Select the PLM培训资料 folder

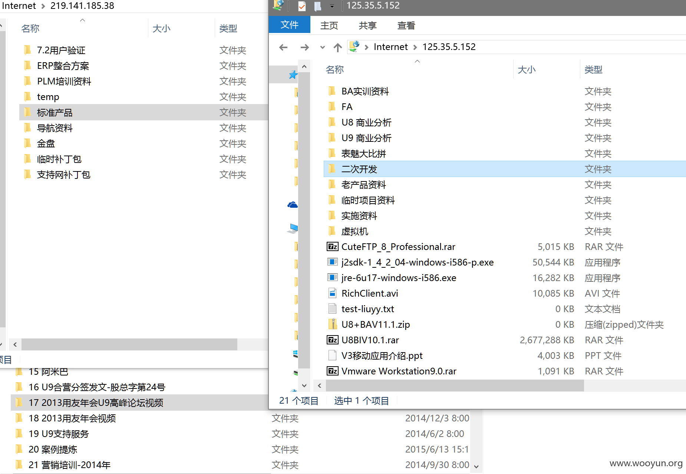pyautogui.click(x=64, y=81)
